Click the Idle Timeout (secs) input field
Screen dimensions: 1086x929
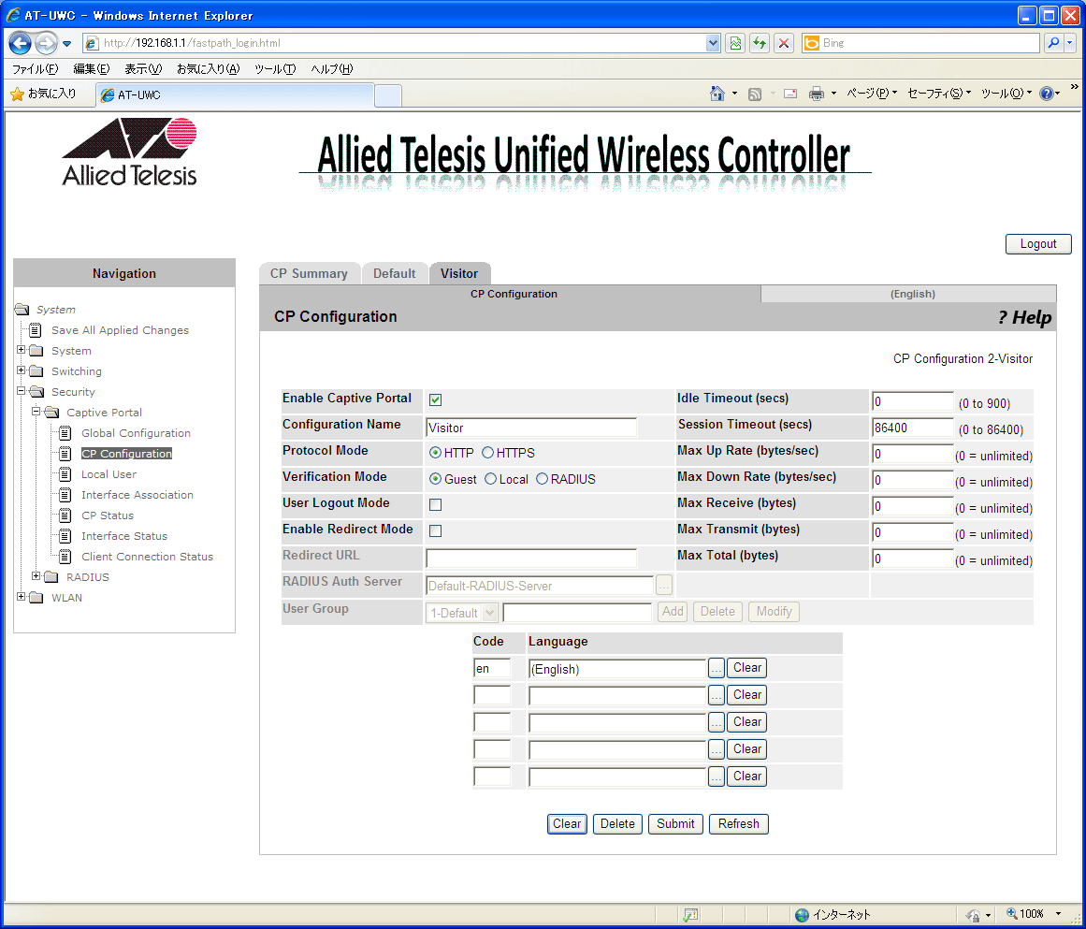pos(912,401)
